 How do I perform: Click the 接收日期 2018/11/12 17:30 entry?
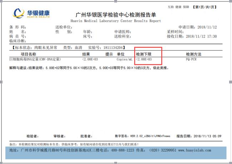point(192,36)
